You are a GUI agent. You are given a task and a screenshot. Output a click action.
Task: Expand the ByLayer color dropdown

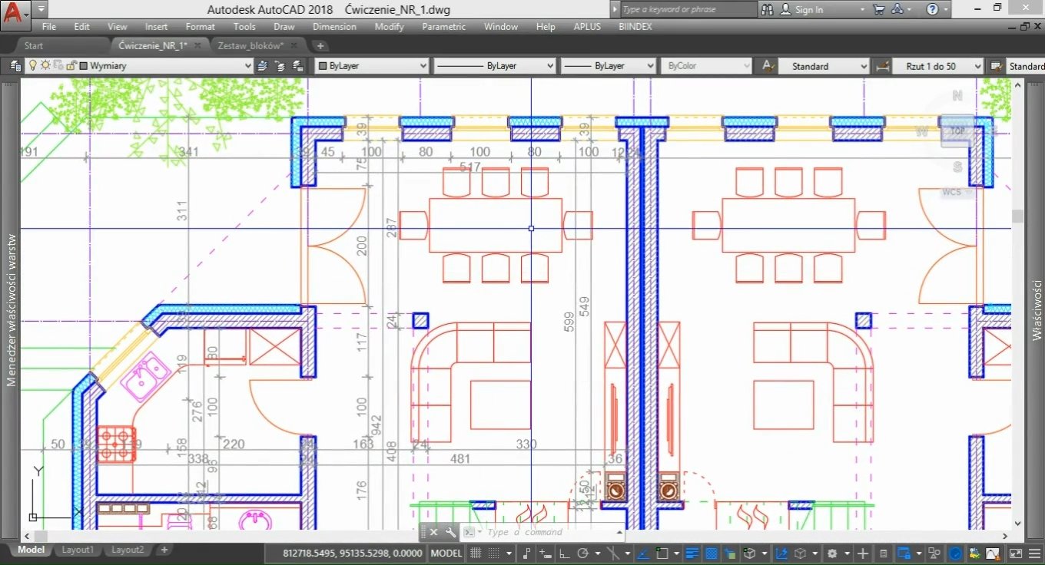click(423, 66)
